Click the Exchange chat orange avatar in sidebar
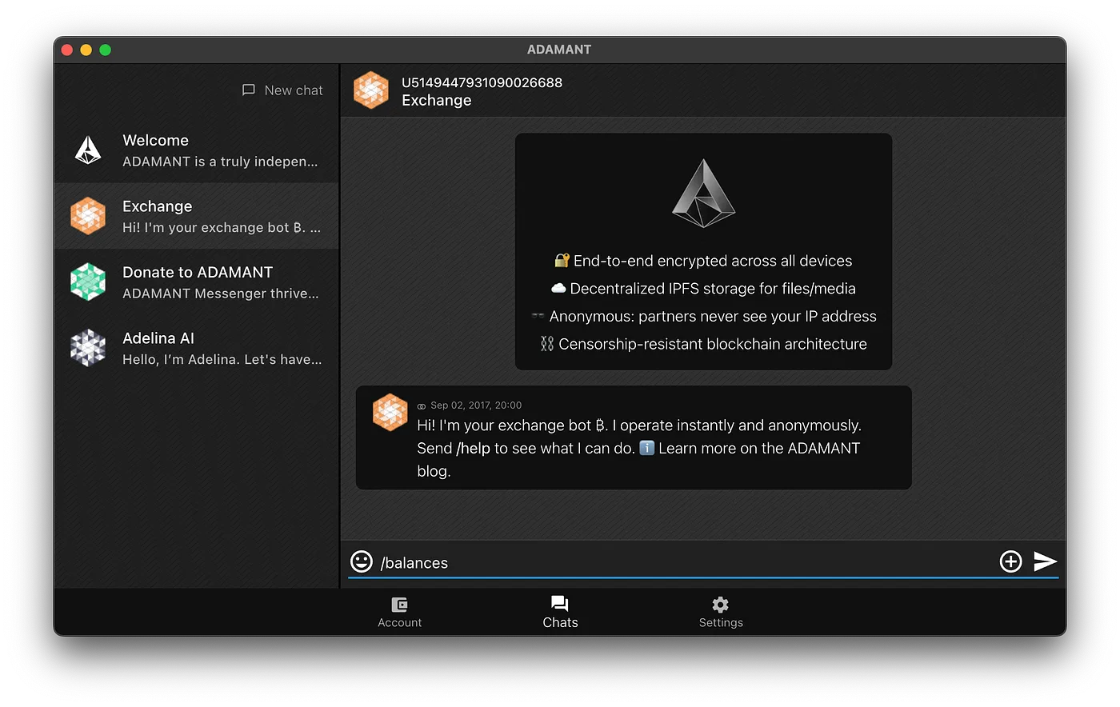Screen dimensions: 1120x707 click(88, 216)
